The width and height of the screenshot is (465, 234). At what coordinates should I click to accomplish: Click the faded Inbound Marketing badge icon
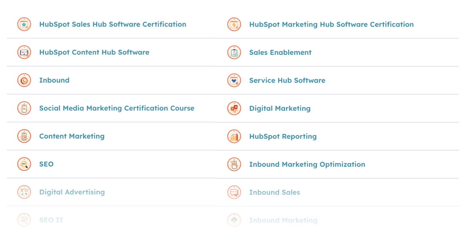coord(234,220)
